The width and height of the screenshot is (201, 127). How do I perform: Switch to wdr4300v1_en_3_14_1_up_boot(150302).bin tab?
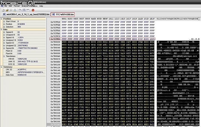[x=26, y=14]
